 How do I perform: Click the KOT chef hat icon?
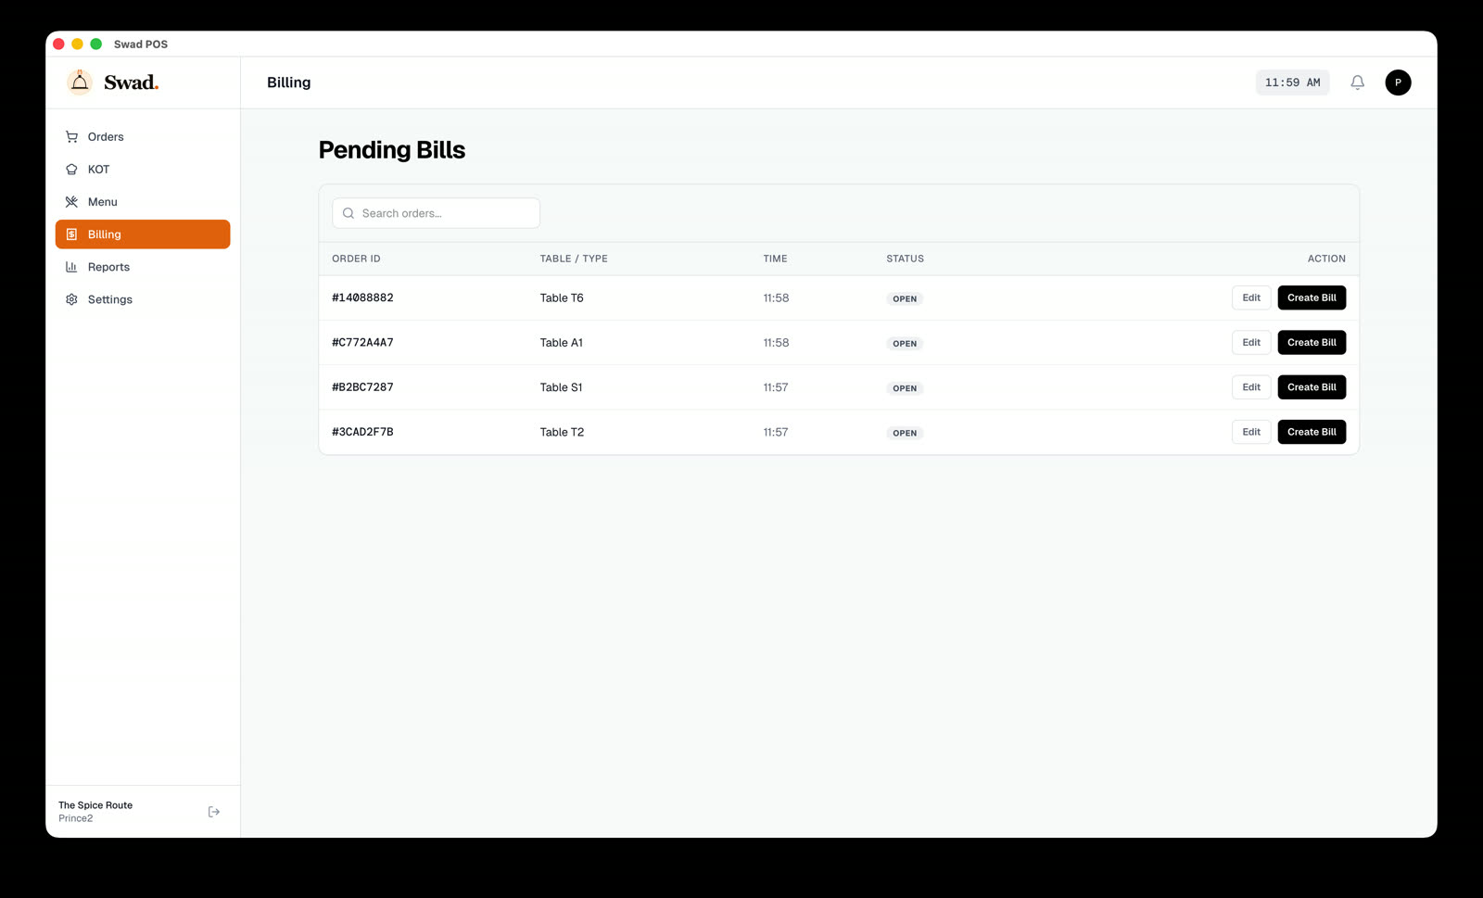pos(71,170)
